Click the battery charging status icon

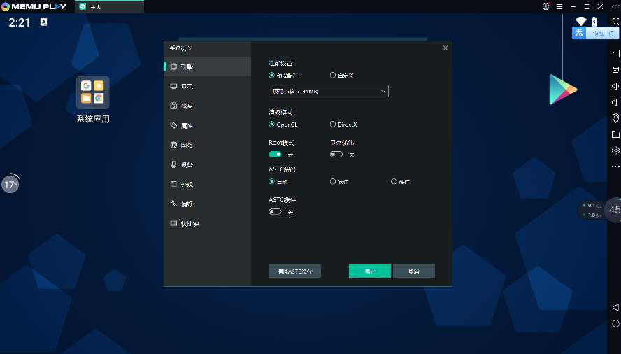coord(594,22)
